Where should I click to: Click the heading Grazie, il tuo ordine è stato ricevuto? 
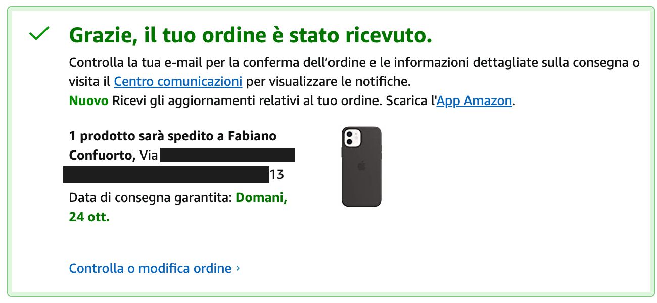[251, 35]
